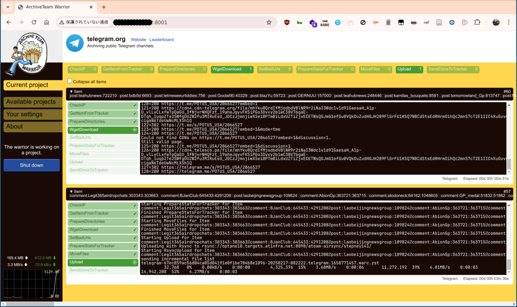Viewport: 517px width, 307px height.
Task: Click the Telegram paper plane project icon
Action: point(75,43)
